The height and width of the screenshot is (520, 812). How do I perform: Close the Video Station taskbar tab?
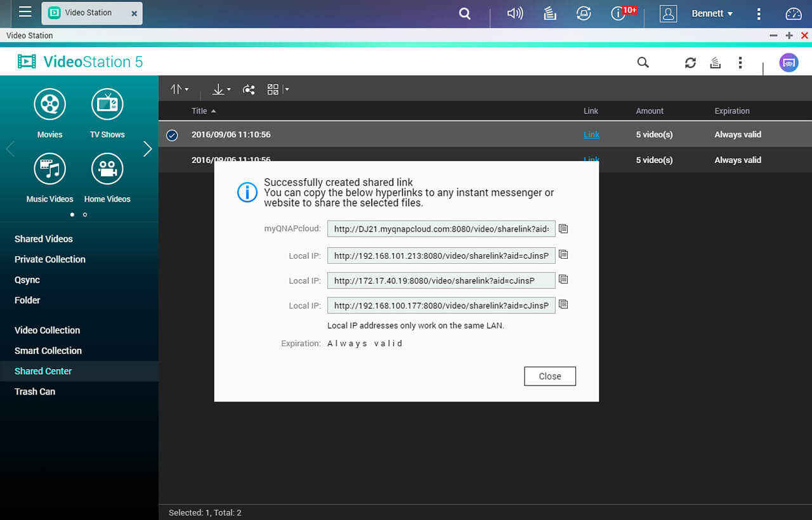click(x=134, y=13)
